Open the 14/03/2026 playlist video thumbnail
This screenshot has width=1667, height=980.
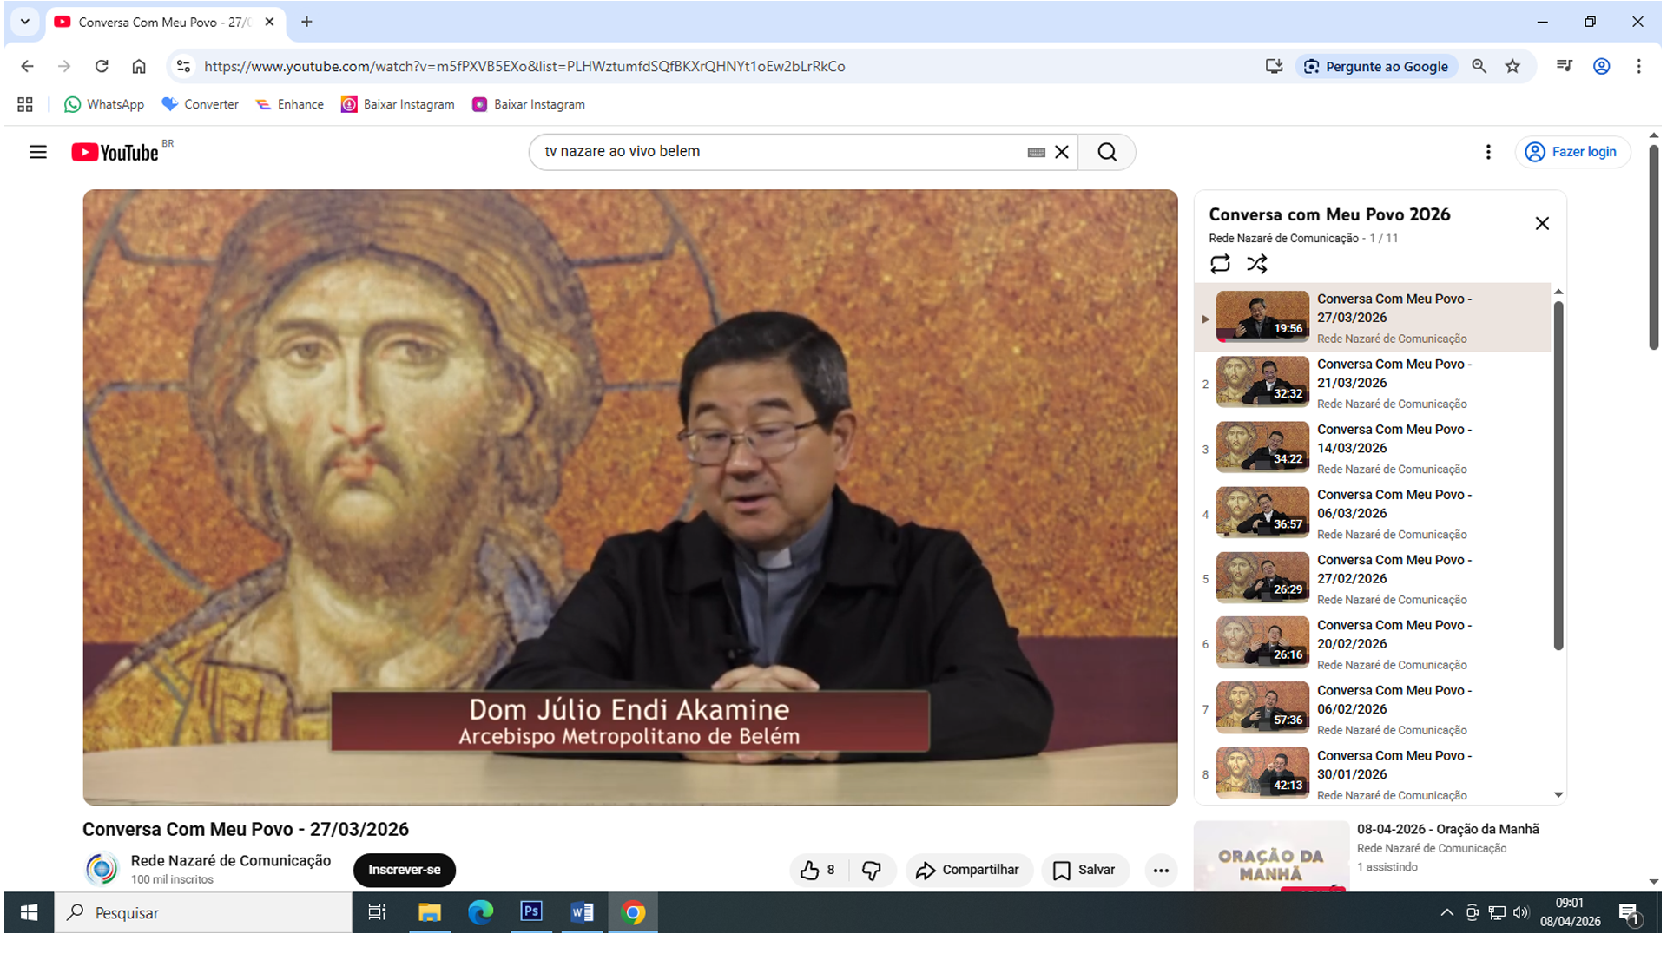[x=1262, y=447]
